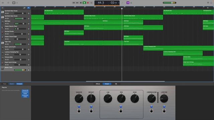The width and height of the screenshot is (214, 120).
Task: Click the Compare button
Action: click(19, 84)
